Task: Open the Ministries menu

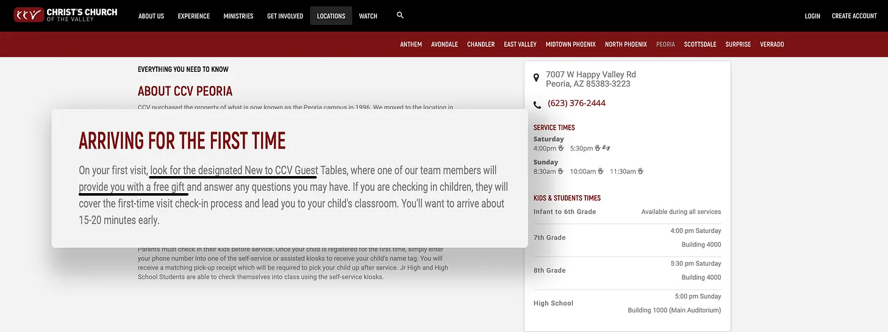Action: [x=238, y=16]
